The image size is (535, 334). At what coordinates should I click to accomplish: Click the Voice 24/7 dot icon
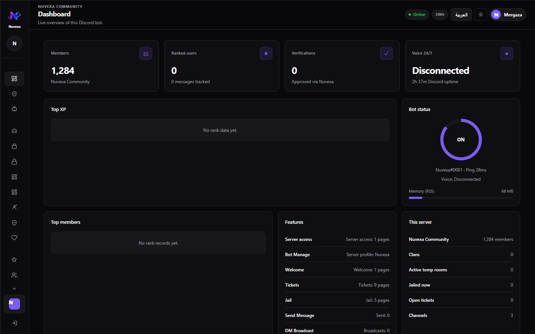coord(507,54)
